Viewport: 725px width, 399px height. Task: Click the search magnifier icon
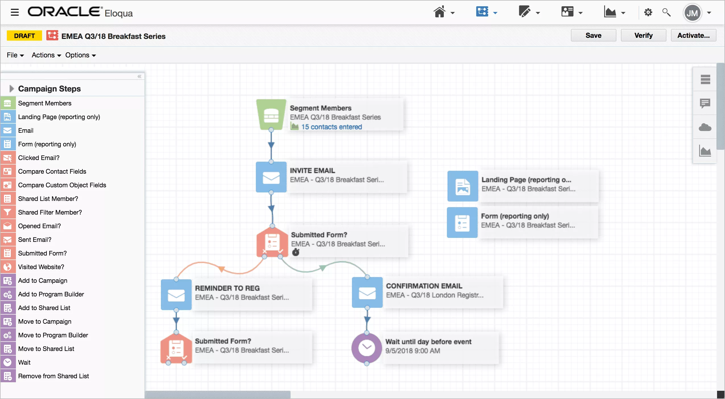pos(666,12)
